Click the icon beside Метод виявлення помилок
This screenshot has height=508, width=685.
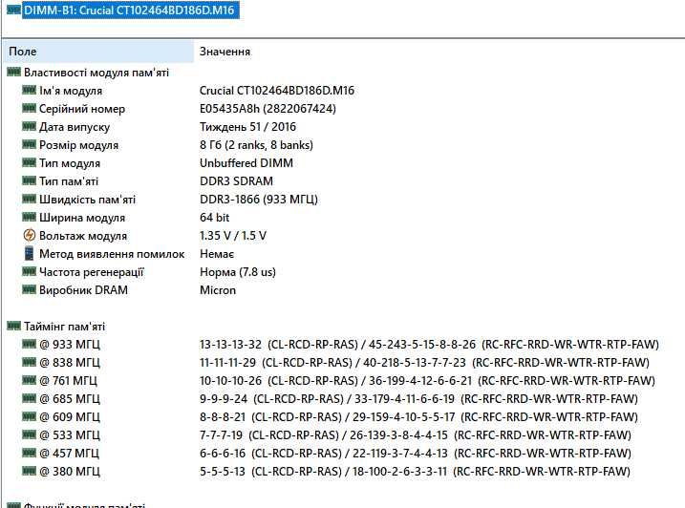coord(29,253)
